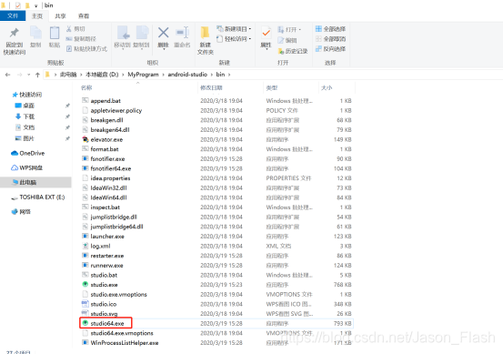Click the Edit button in Open group

(x=287, y=40)
